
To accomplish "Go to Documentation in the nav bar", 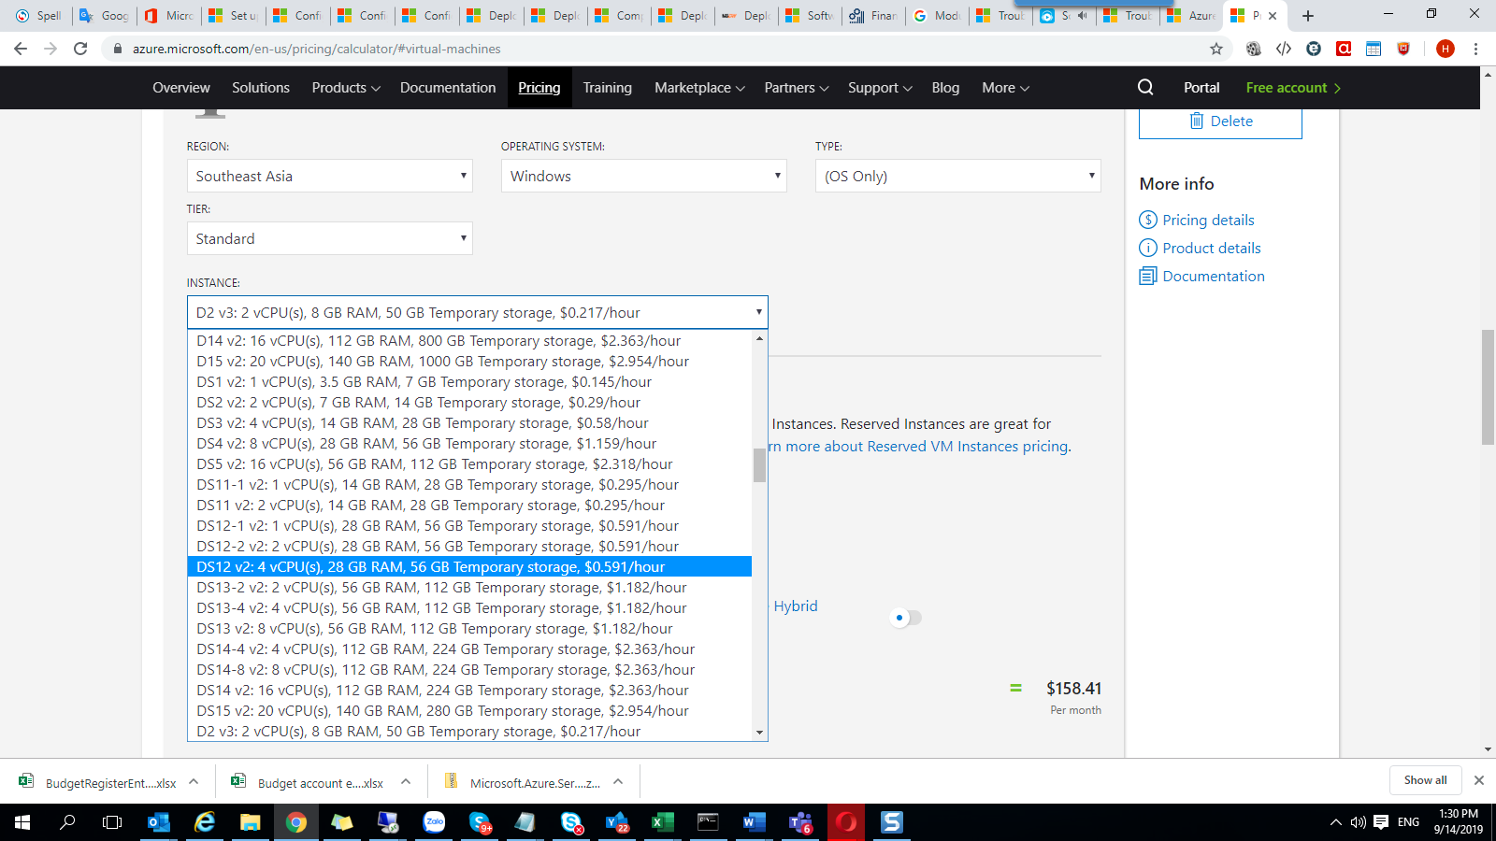I will [x=448, y=87].
